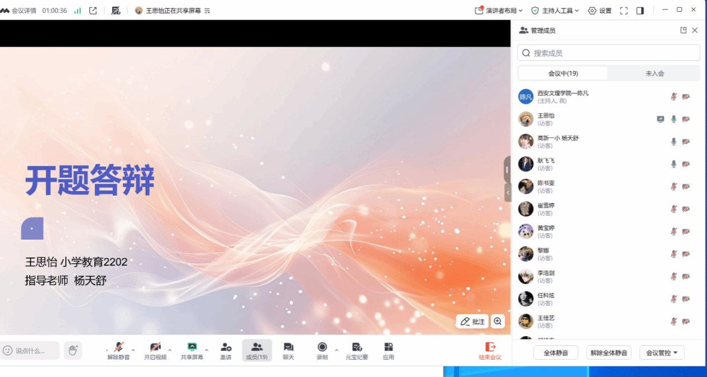The width and height of the screenshot is (707, 377).
Task: Enter full screen mode from top bar
Action: [624, 11]
